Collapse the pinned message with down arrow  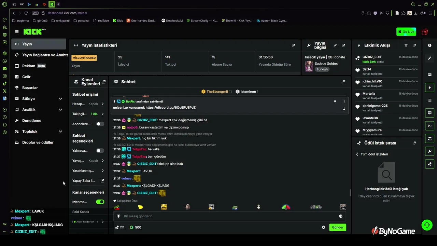344,109
